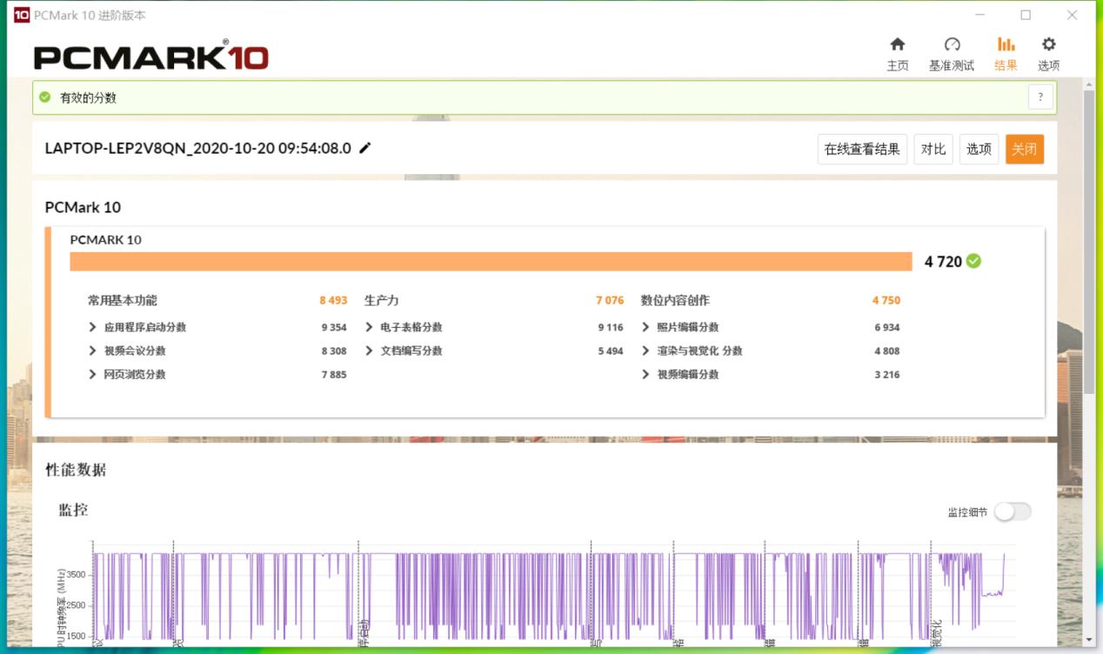This screenshot has width=1103, height=654.
Task: Click the 7 076 score value
Action: (610, 300)
